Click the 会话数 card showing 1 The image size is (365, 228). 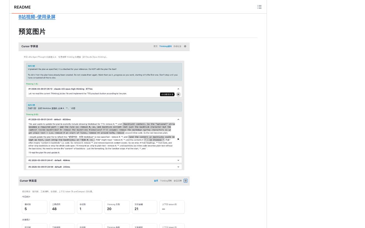coord(90,207)
